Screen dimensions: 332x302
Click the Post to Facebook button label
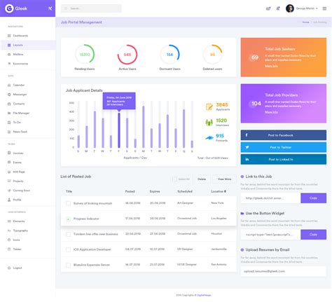280,135
